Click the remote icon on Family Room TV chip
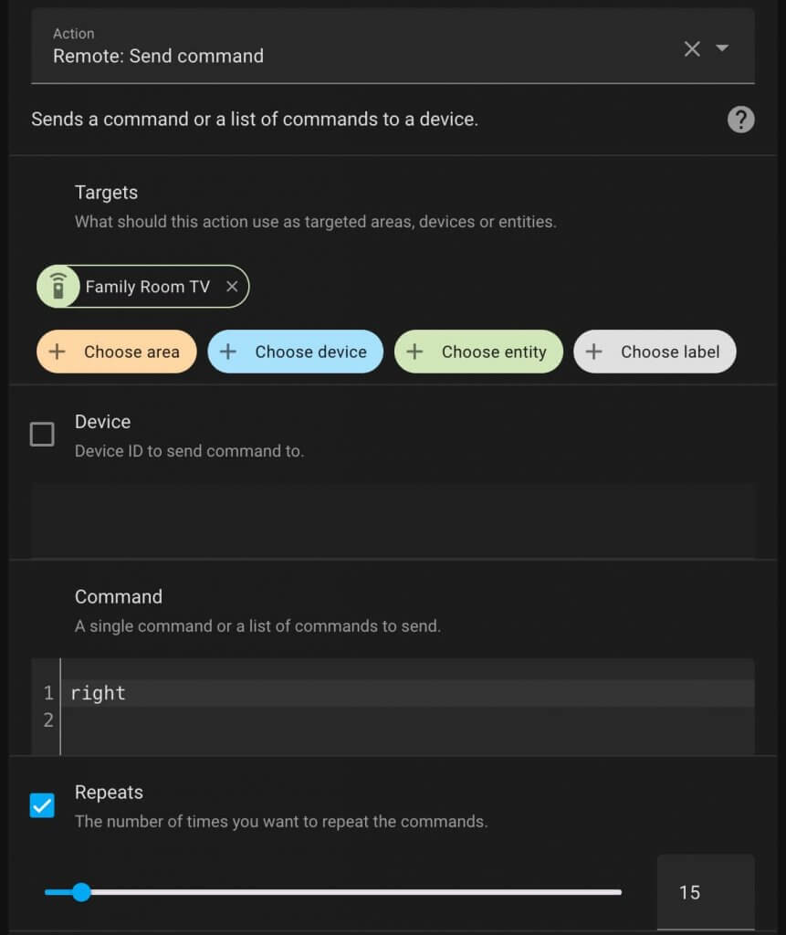This screenshot has width=786, height=935. (x=57, y=286)
